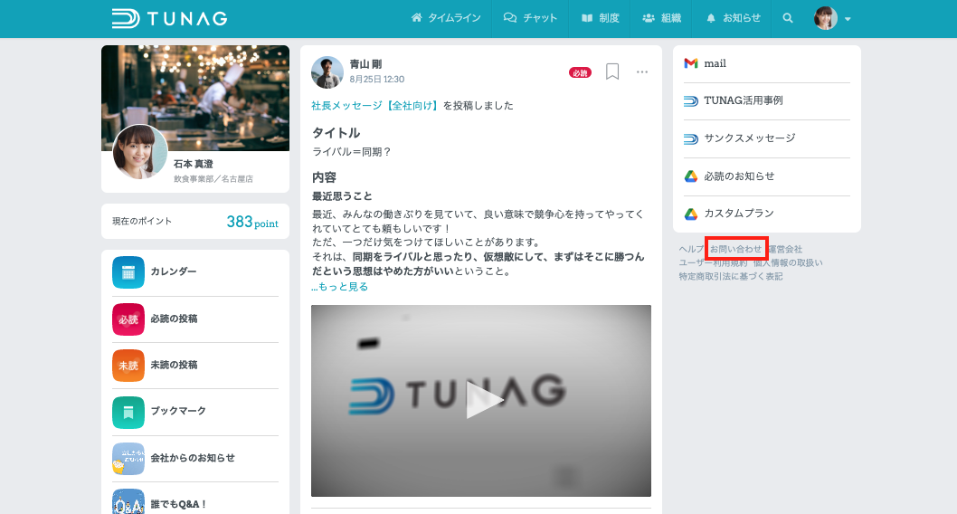The height and width of the screenshot is (514, 957).
Task: Open the ヘルプ footer link
Action: point(691,249)
